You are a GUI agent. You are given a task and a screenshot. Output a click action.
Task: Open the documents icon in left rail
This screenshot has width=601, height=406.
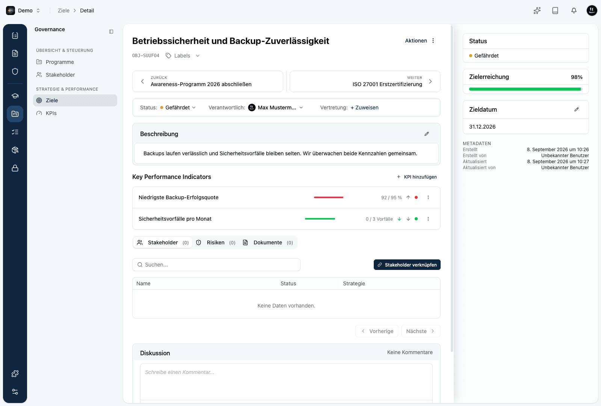pos(15,53)
